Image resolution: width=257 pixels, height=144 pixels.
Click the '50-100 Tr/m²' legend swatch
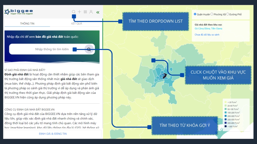coord(225,109)
